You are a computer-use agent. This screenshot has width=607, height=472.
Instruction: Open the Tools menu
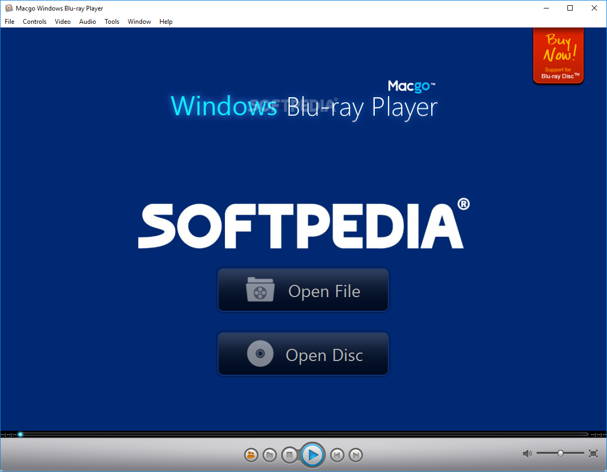click(x=112, y=22)
